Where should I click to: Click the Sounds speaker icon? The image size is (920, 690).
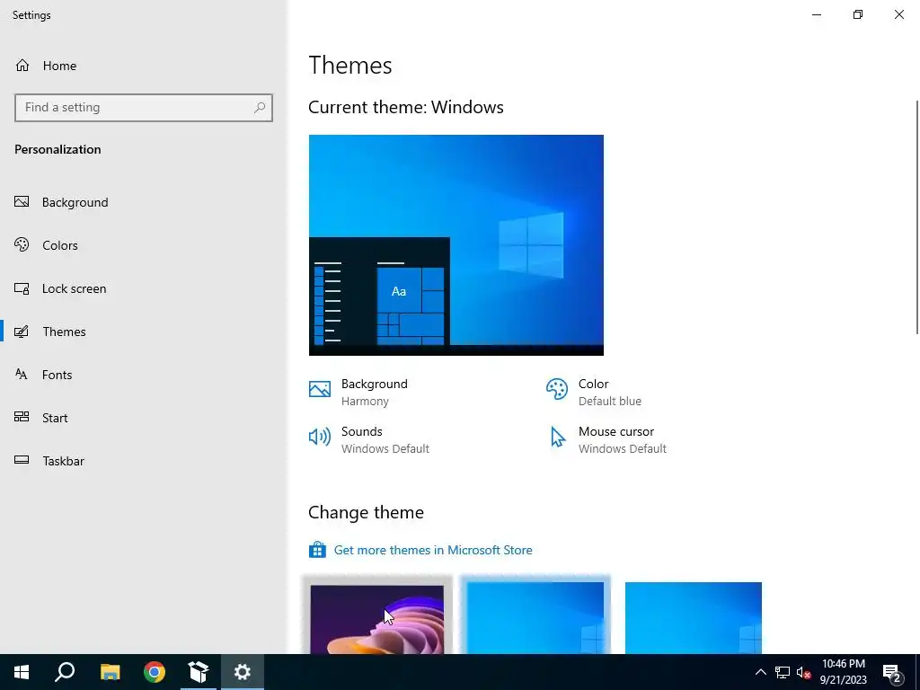[x=320, y=437]
